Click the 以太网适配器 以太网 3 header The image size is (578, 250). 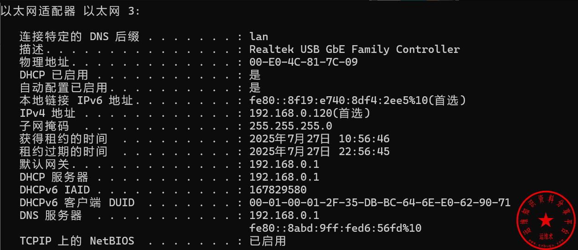click(70, 11)
